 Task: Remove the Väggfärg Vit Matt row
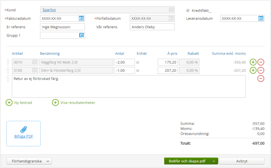261,62
